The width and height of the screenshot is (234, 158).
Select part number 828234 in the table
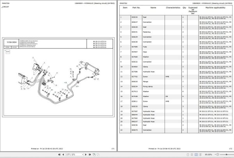(135, 86)
